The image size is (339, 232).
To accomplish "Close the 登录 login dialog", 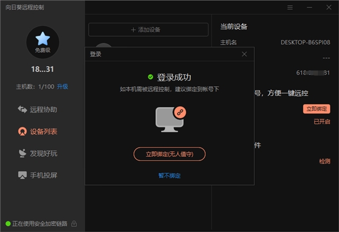I will coord(244,54).
